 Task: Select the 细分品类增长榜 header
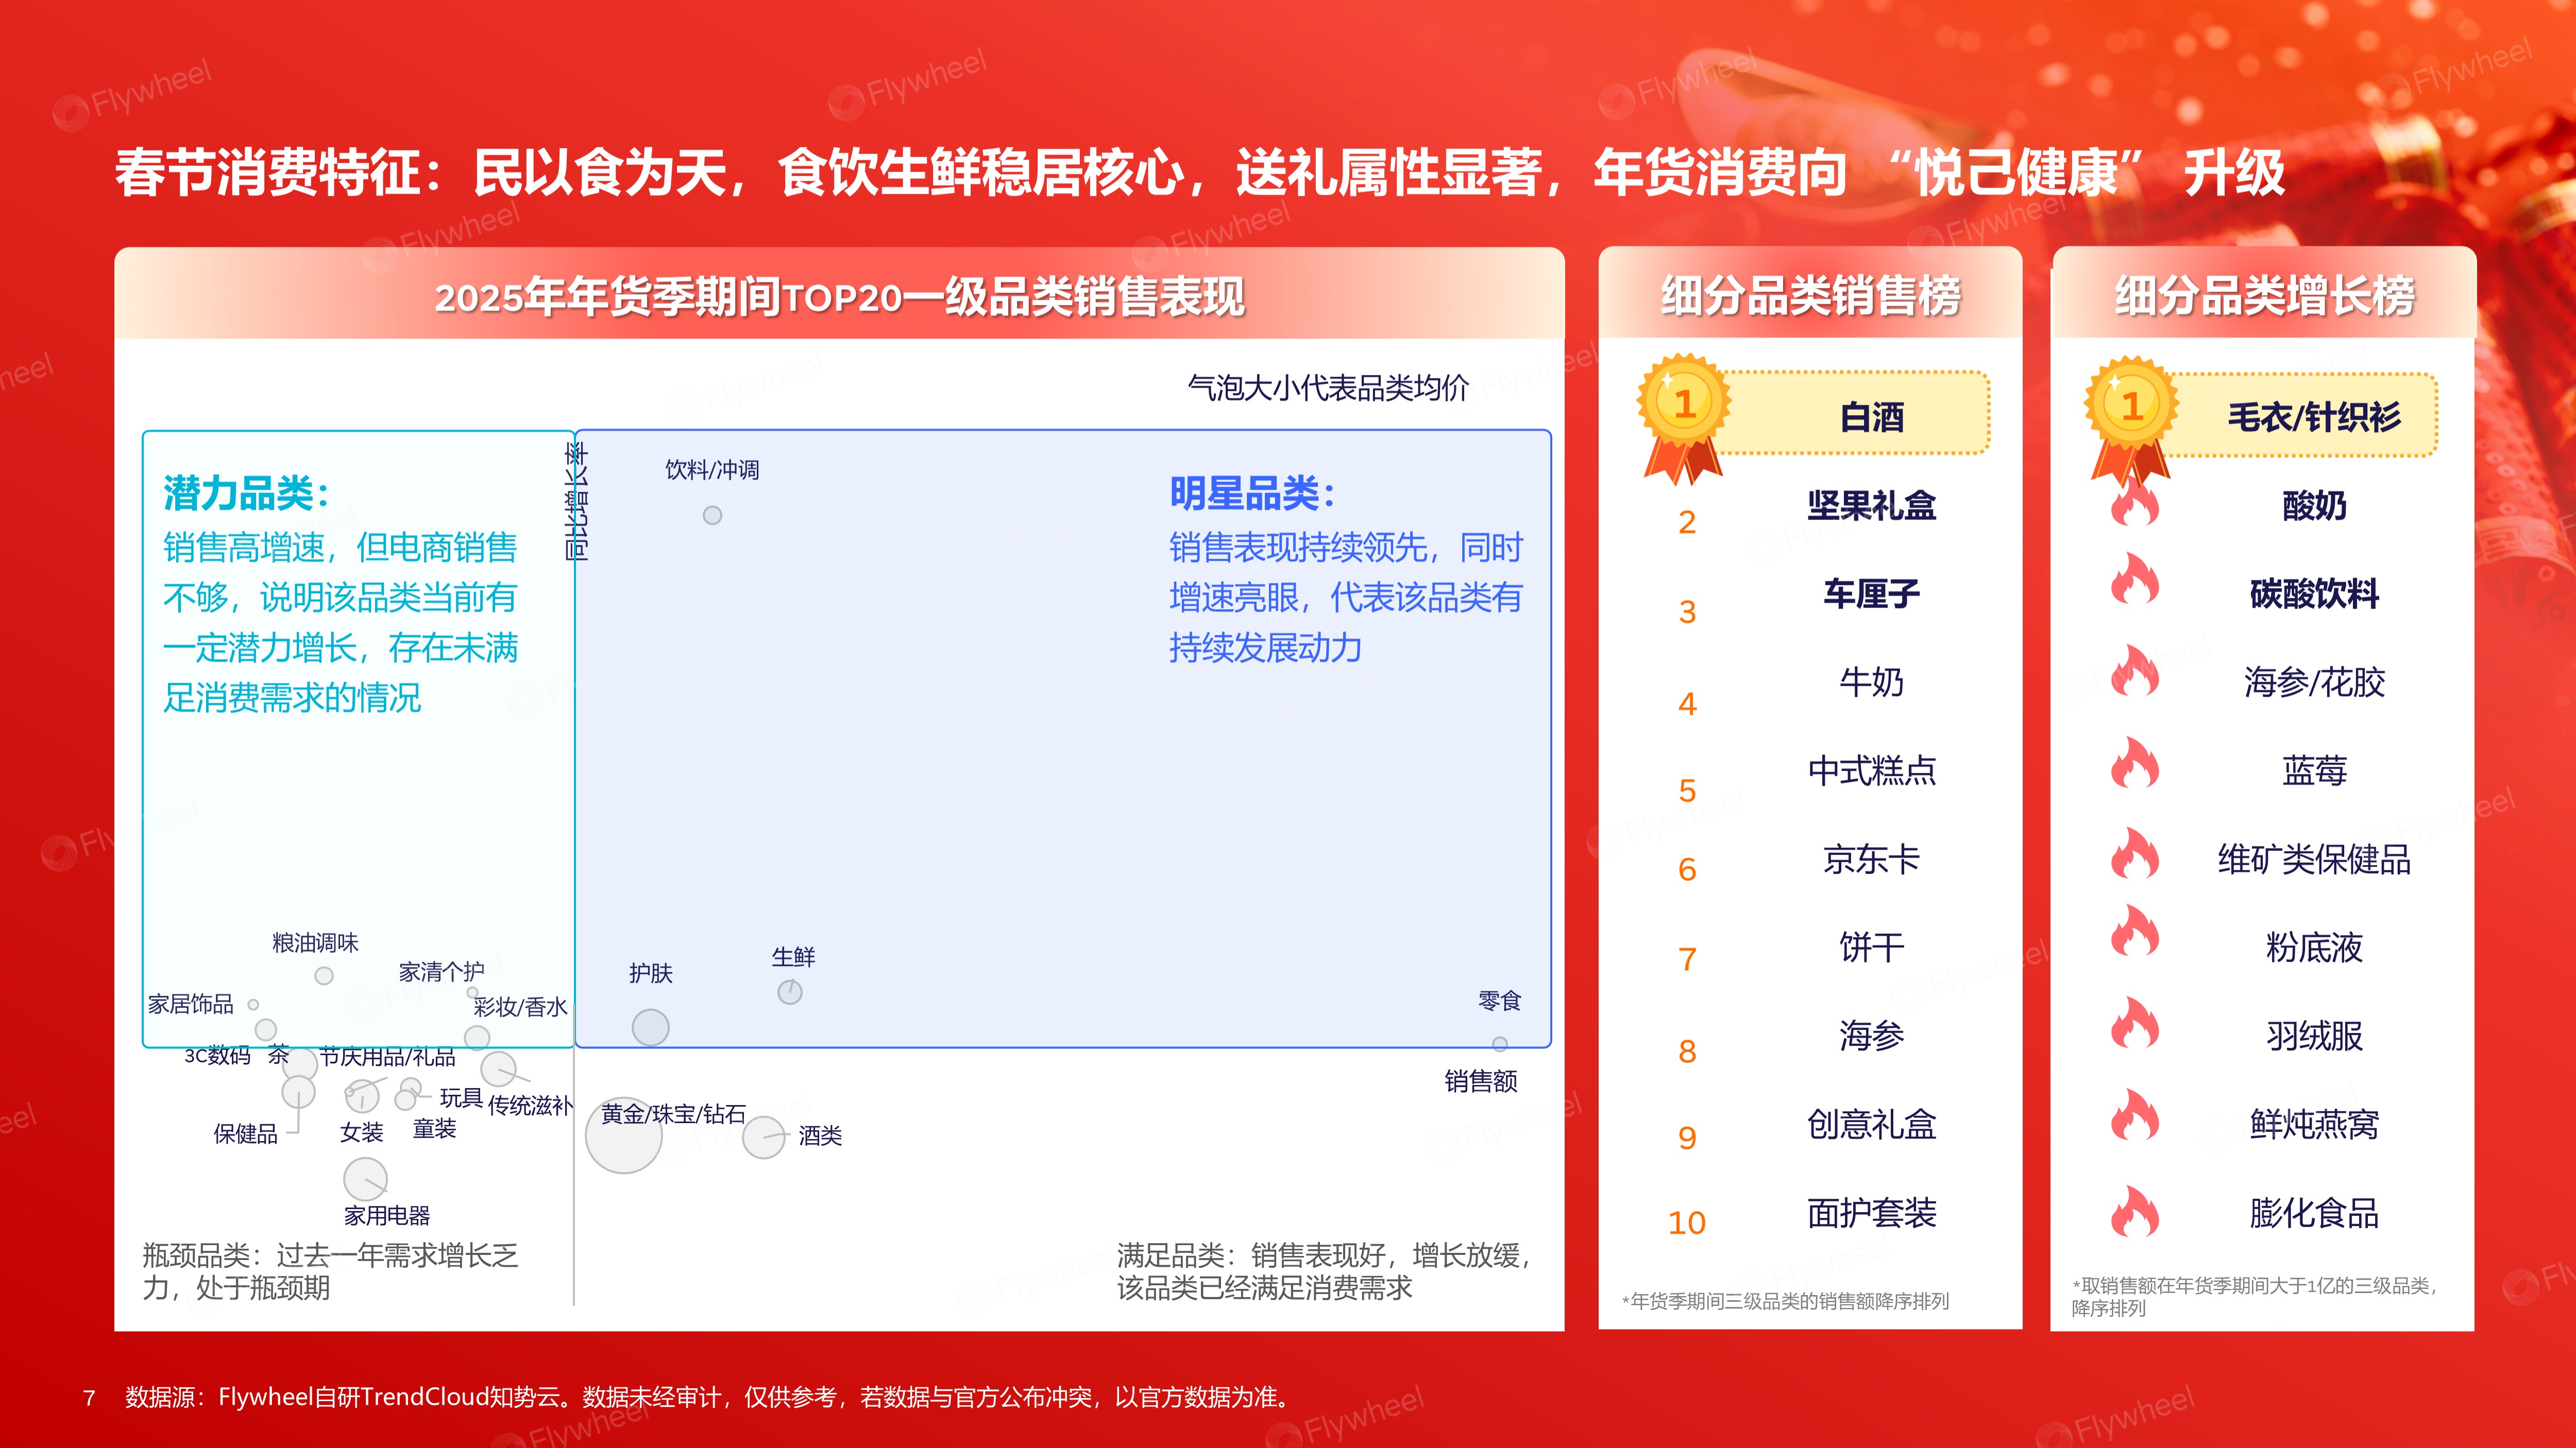[x=2264, y=296]
